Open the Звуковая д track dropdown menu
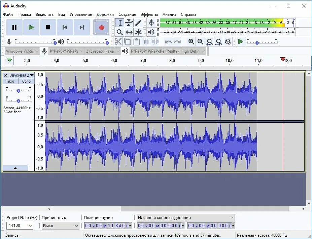The width and height of the screenshot is (312, 239). tap(22, 75)
